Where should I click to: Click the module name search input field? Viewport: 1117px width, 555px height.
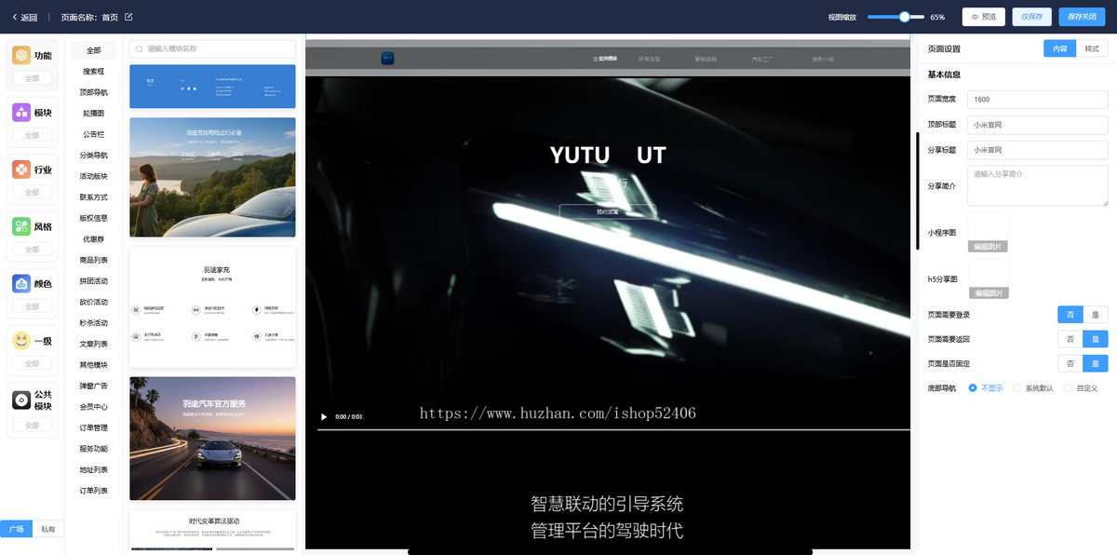pyautogui.click(x=212, y=47)
